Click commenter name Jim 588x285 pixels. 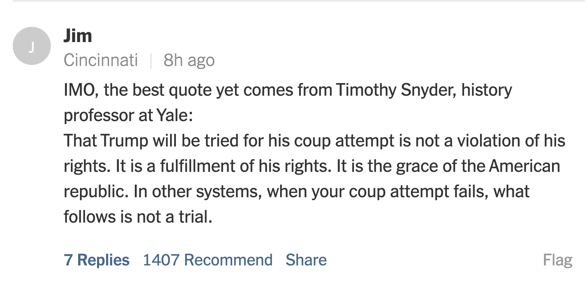click(x=78, y=36)
